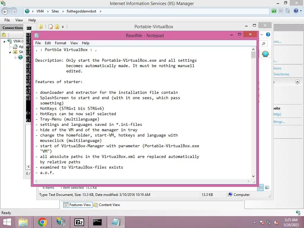Switch Explorer to large icons view

tap(267, 187)
